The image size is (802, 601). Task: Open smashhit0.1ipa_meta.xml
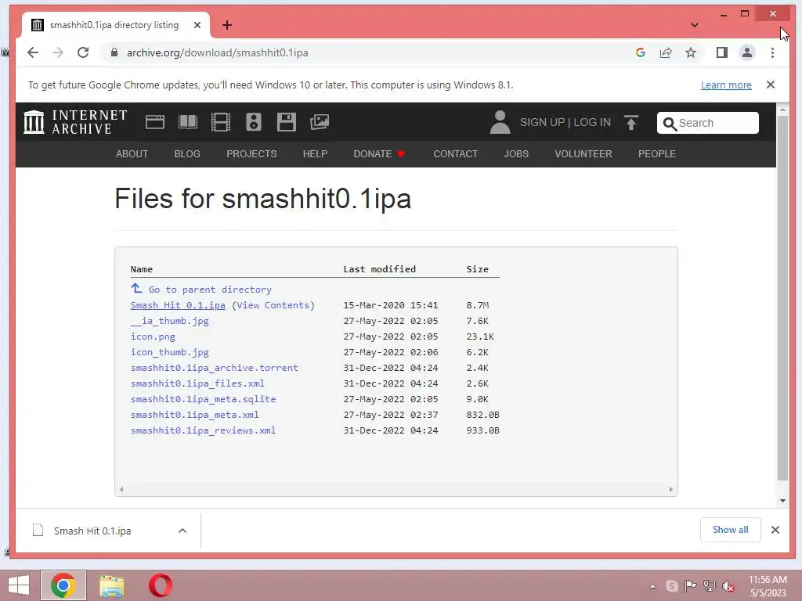coord(195,415)
